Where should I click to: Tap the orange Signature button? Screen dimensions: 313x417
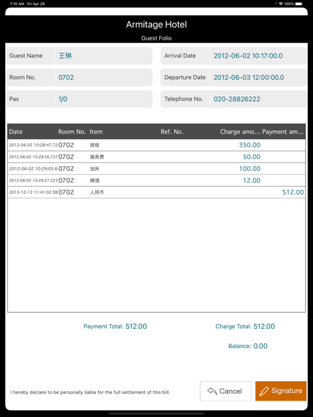pos(281,391)
